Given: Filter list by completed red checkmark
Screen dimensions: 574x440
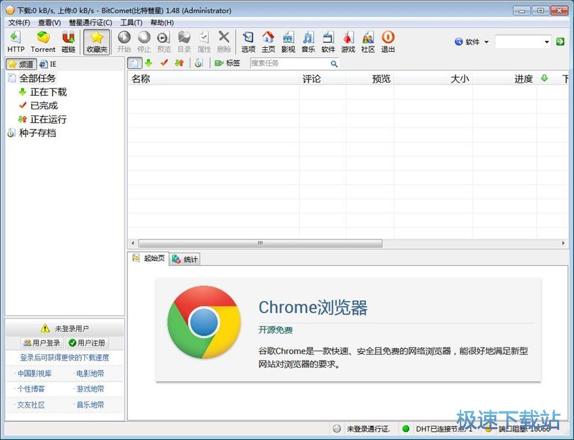Looking at the screenshot, I should pyautogui.click(x=163, y=63).
